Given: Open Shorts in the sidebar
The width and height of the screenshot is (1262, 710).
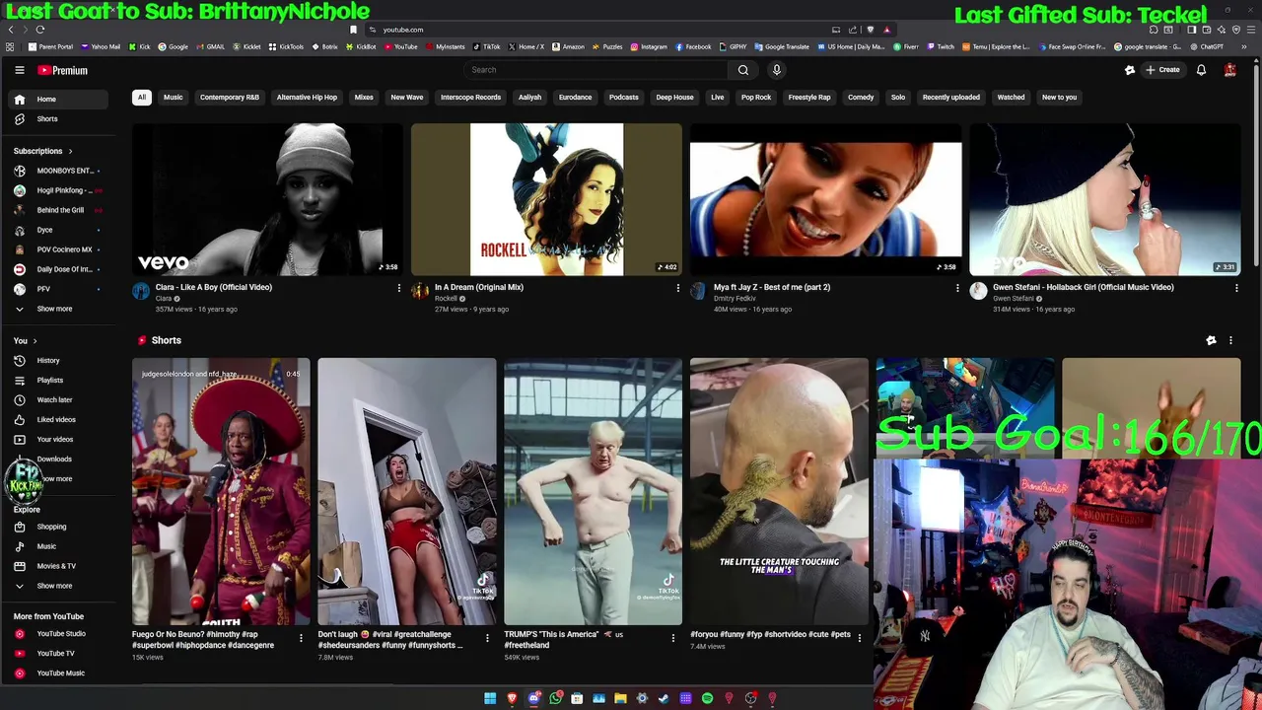Looking at the screenshot, I should click(x=58, y=118).
